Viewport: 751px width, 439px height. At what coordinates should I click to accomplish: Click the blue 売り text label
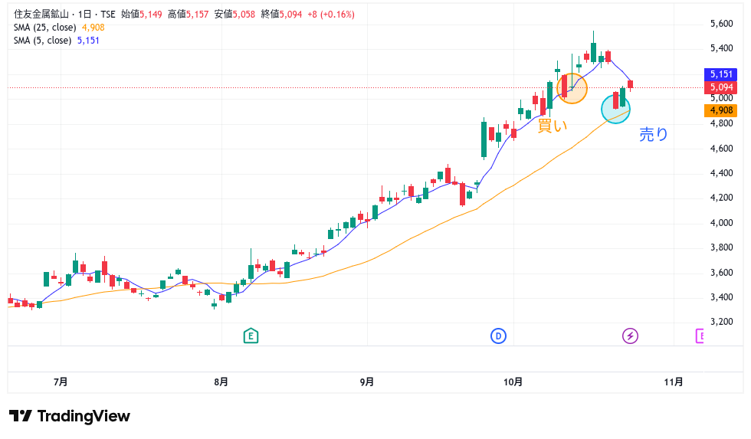click(x=654, y=135)
